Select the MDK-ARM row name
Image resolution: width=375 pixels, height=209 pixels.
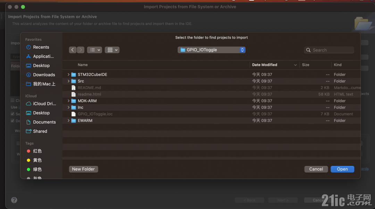pos(87,101)
